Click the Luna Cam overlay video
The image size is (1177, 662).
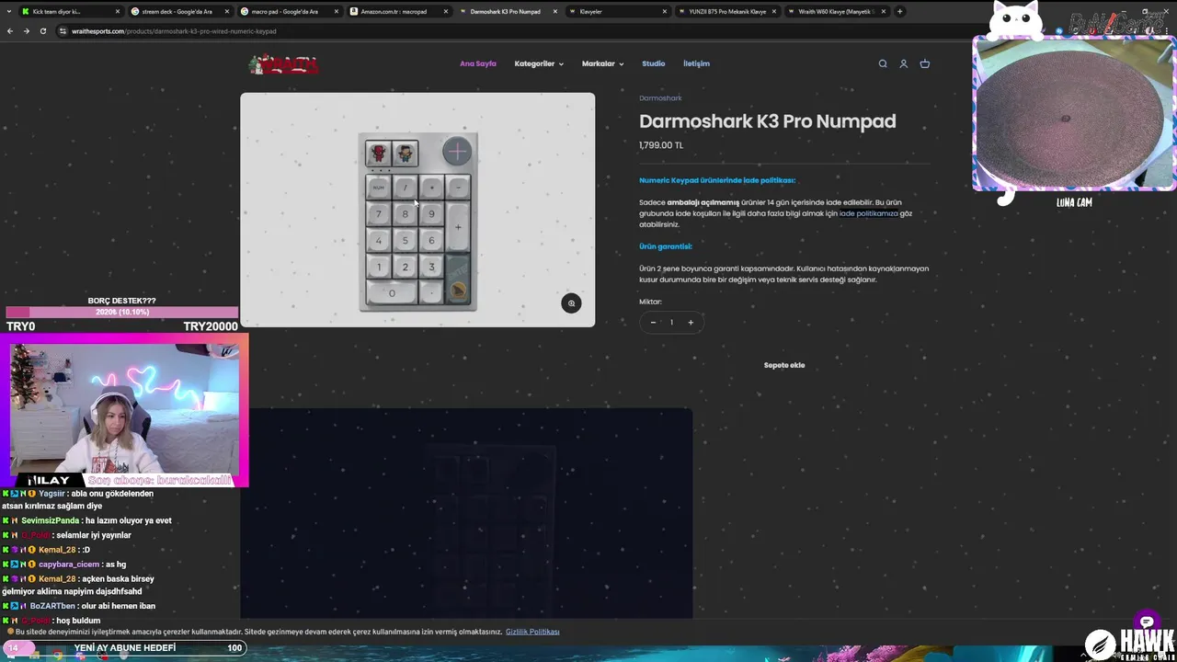pyautogui.click(x=1073, y=115)
